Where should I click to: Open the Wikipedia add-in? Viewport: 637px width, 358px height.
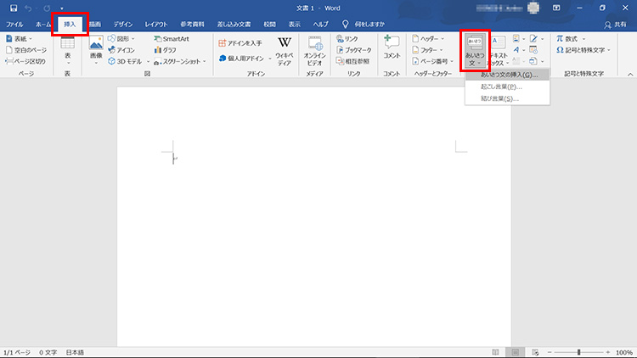(284, 50)
